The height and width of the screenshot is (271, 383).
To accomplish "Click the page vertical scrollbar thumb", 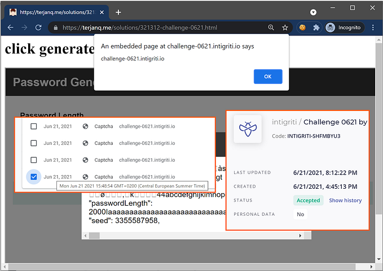I will pyautogui.click(x=379, y=129).
